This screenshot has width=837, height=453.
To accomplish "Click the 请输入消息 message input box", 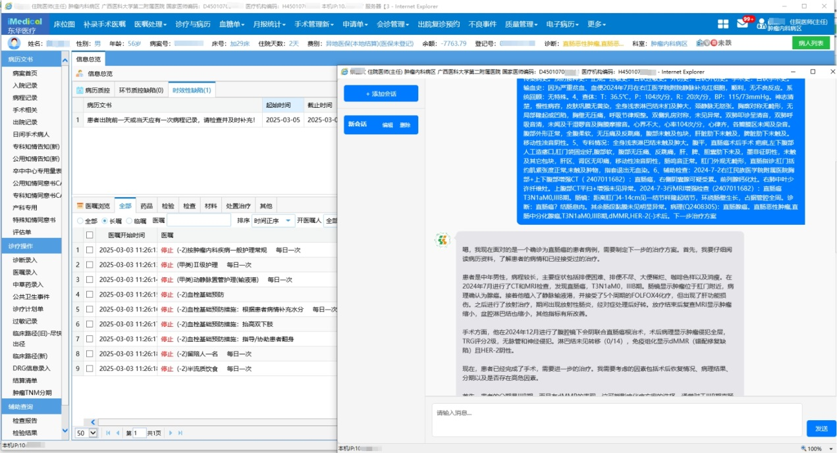I will [x=616, y=420].
